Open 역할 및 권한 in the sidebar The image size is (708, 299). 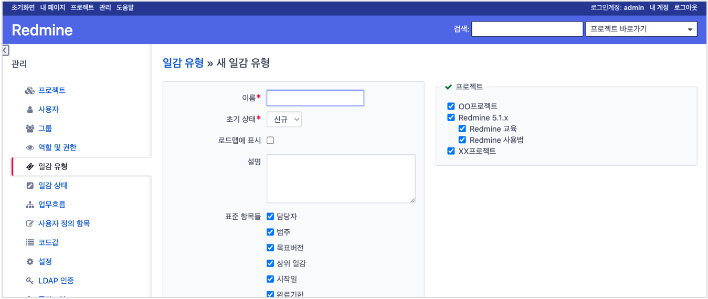point(57,147)
